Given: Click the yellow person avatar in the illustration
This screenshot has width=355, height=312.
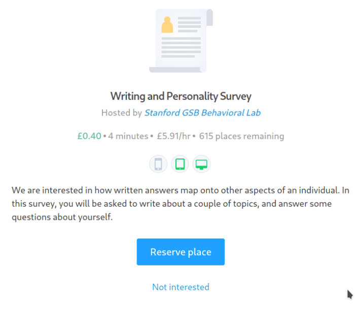Looking at the screenshot, I should (167, 25).
